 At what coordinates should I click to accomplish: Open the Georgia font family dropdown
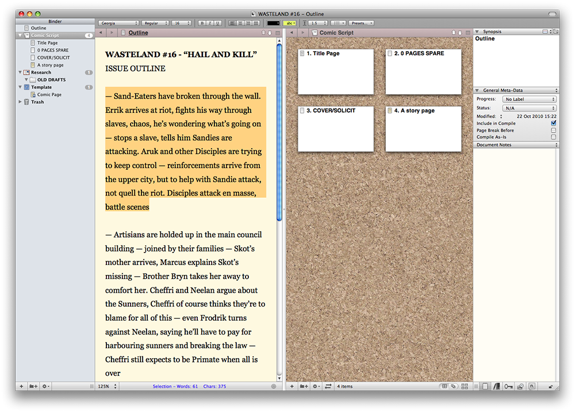(118, 24)
